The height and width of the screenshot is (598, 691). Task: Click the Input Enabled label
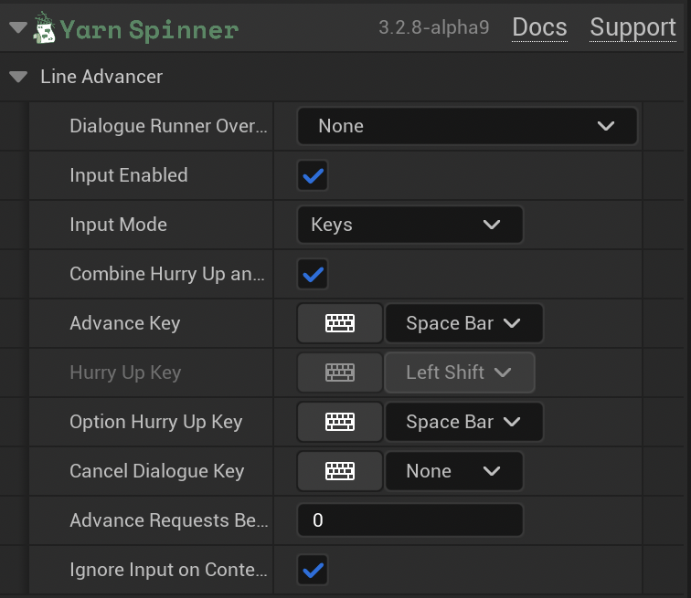pos(129,175)
